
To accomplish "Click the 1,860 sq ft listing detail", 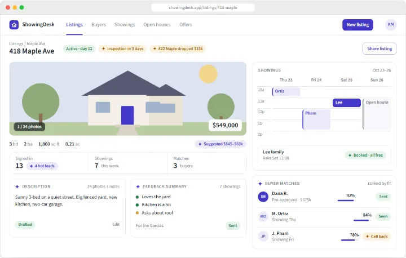I will pos(49,144).
